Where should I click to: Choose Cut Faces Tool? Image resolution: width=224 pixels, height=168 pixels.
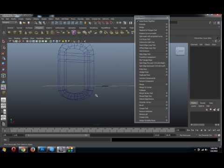145,39
